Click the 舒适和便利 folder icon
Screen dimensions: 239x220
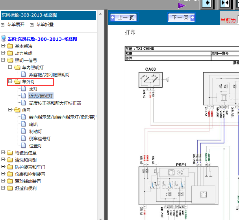coord(10,188)
